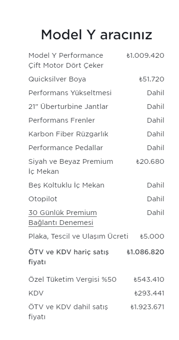
Task: Select the Performans Frenler row
Action: point(96,120)
